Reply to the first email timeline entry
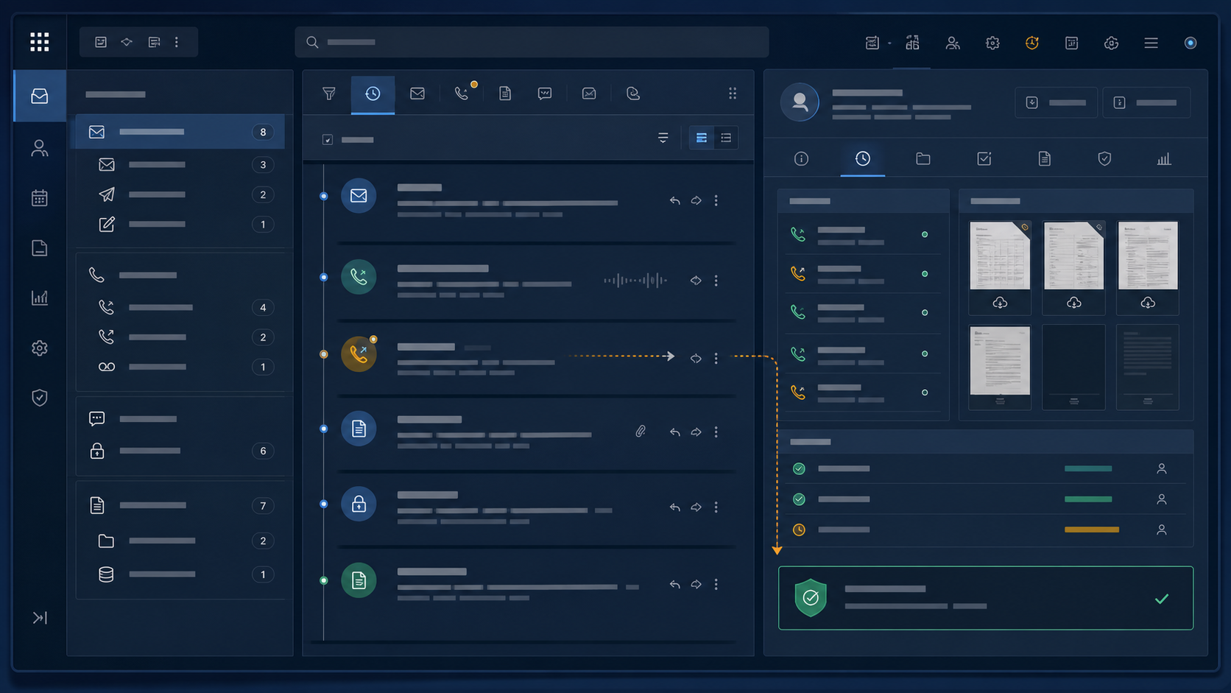This screenshot has height=693, width=1231. (674, 200)
